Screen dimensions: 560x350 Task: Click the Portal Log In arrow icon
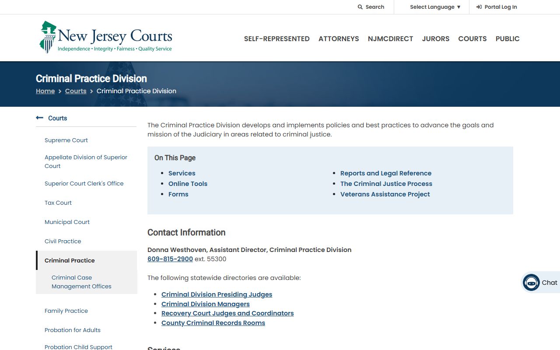(x=479, y=7)
